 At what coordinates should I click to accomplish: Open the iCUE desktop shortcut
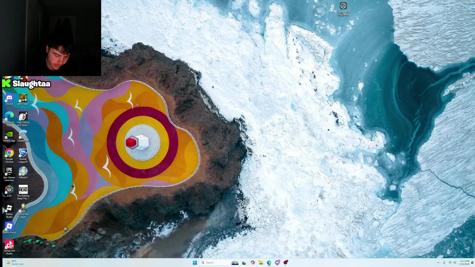click(x=9, y=191)
